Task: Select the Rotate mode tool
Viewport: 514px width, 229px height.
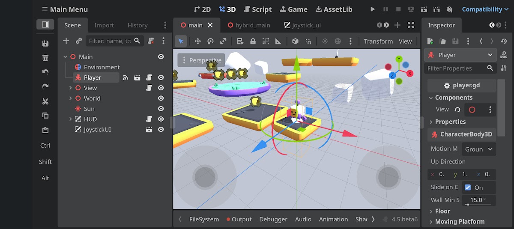Action: click(x=210, y=42)
